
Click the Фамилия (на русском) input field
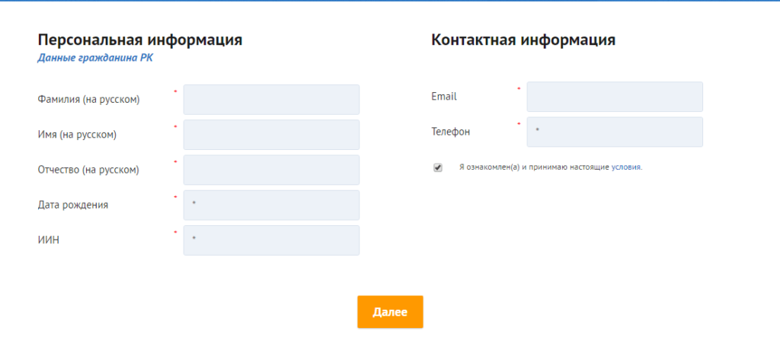tap(271, 100)
